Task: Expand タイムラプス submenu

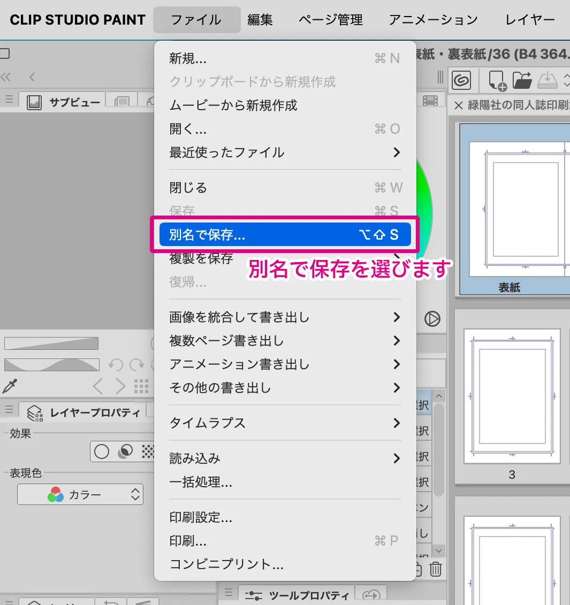Action: pyautogui.click(x=285, y=423)
